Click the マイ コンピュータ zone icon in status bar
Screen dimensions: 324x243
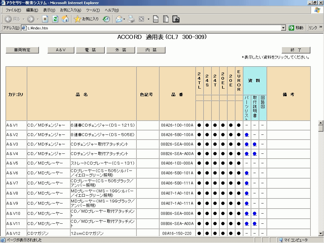coord(281,240)
